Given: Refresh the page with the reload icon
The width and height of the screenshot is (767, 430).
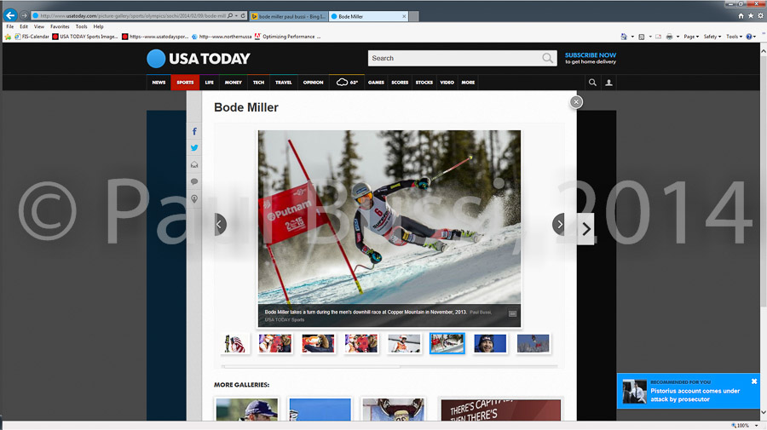Looking at the screenshot, I should pos(243,15).
